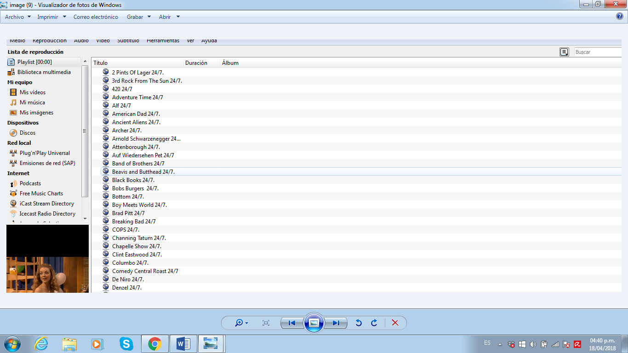Click the fit-to-window actual size icon
This screenshot has height=353, width=628.
[266, 323]
